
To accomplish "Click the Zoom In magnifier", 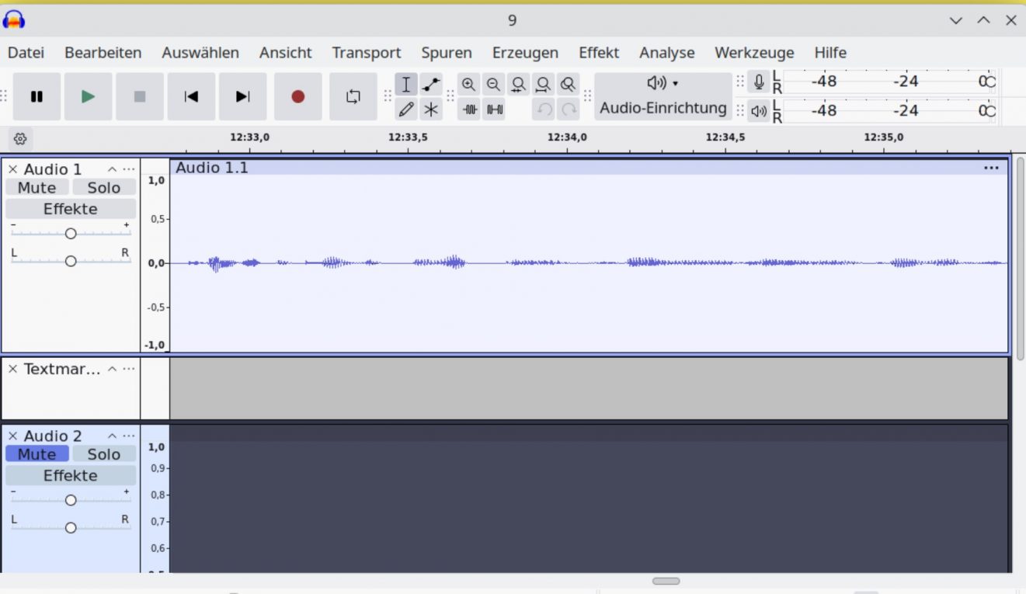I will (468, 85).
